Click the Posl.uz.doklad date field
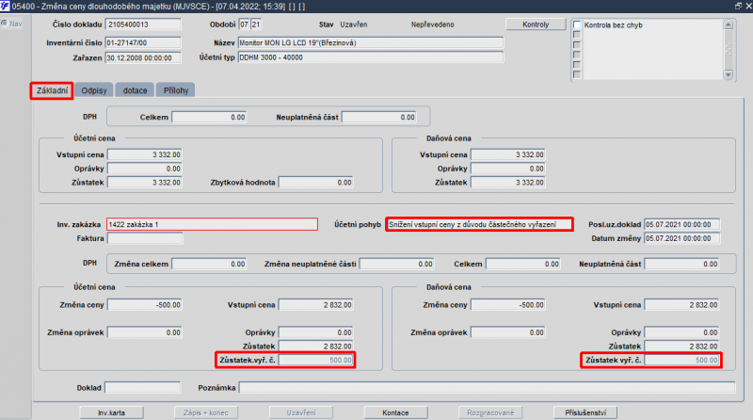 click(681, 224)
